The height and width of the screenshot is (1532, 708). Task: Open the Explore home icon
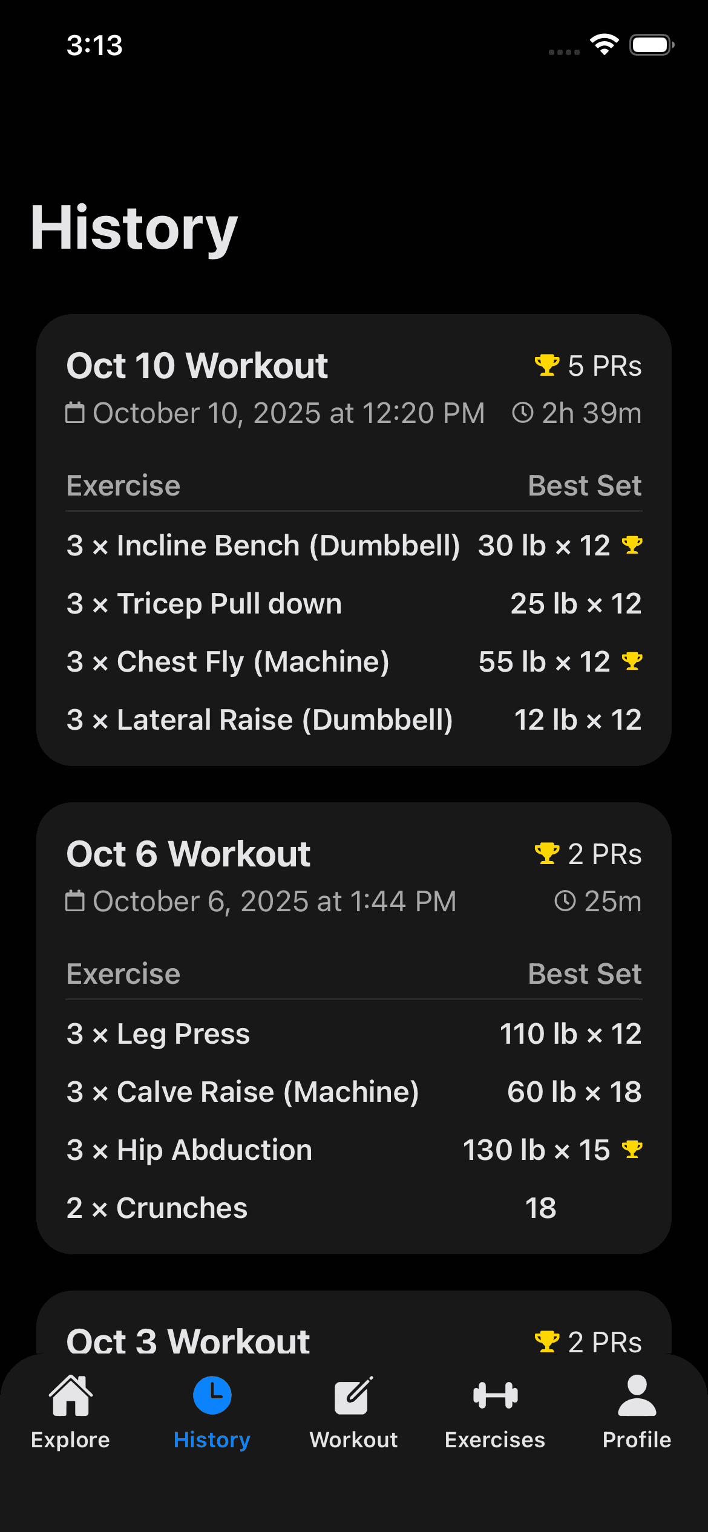[x=71, y=1395]
